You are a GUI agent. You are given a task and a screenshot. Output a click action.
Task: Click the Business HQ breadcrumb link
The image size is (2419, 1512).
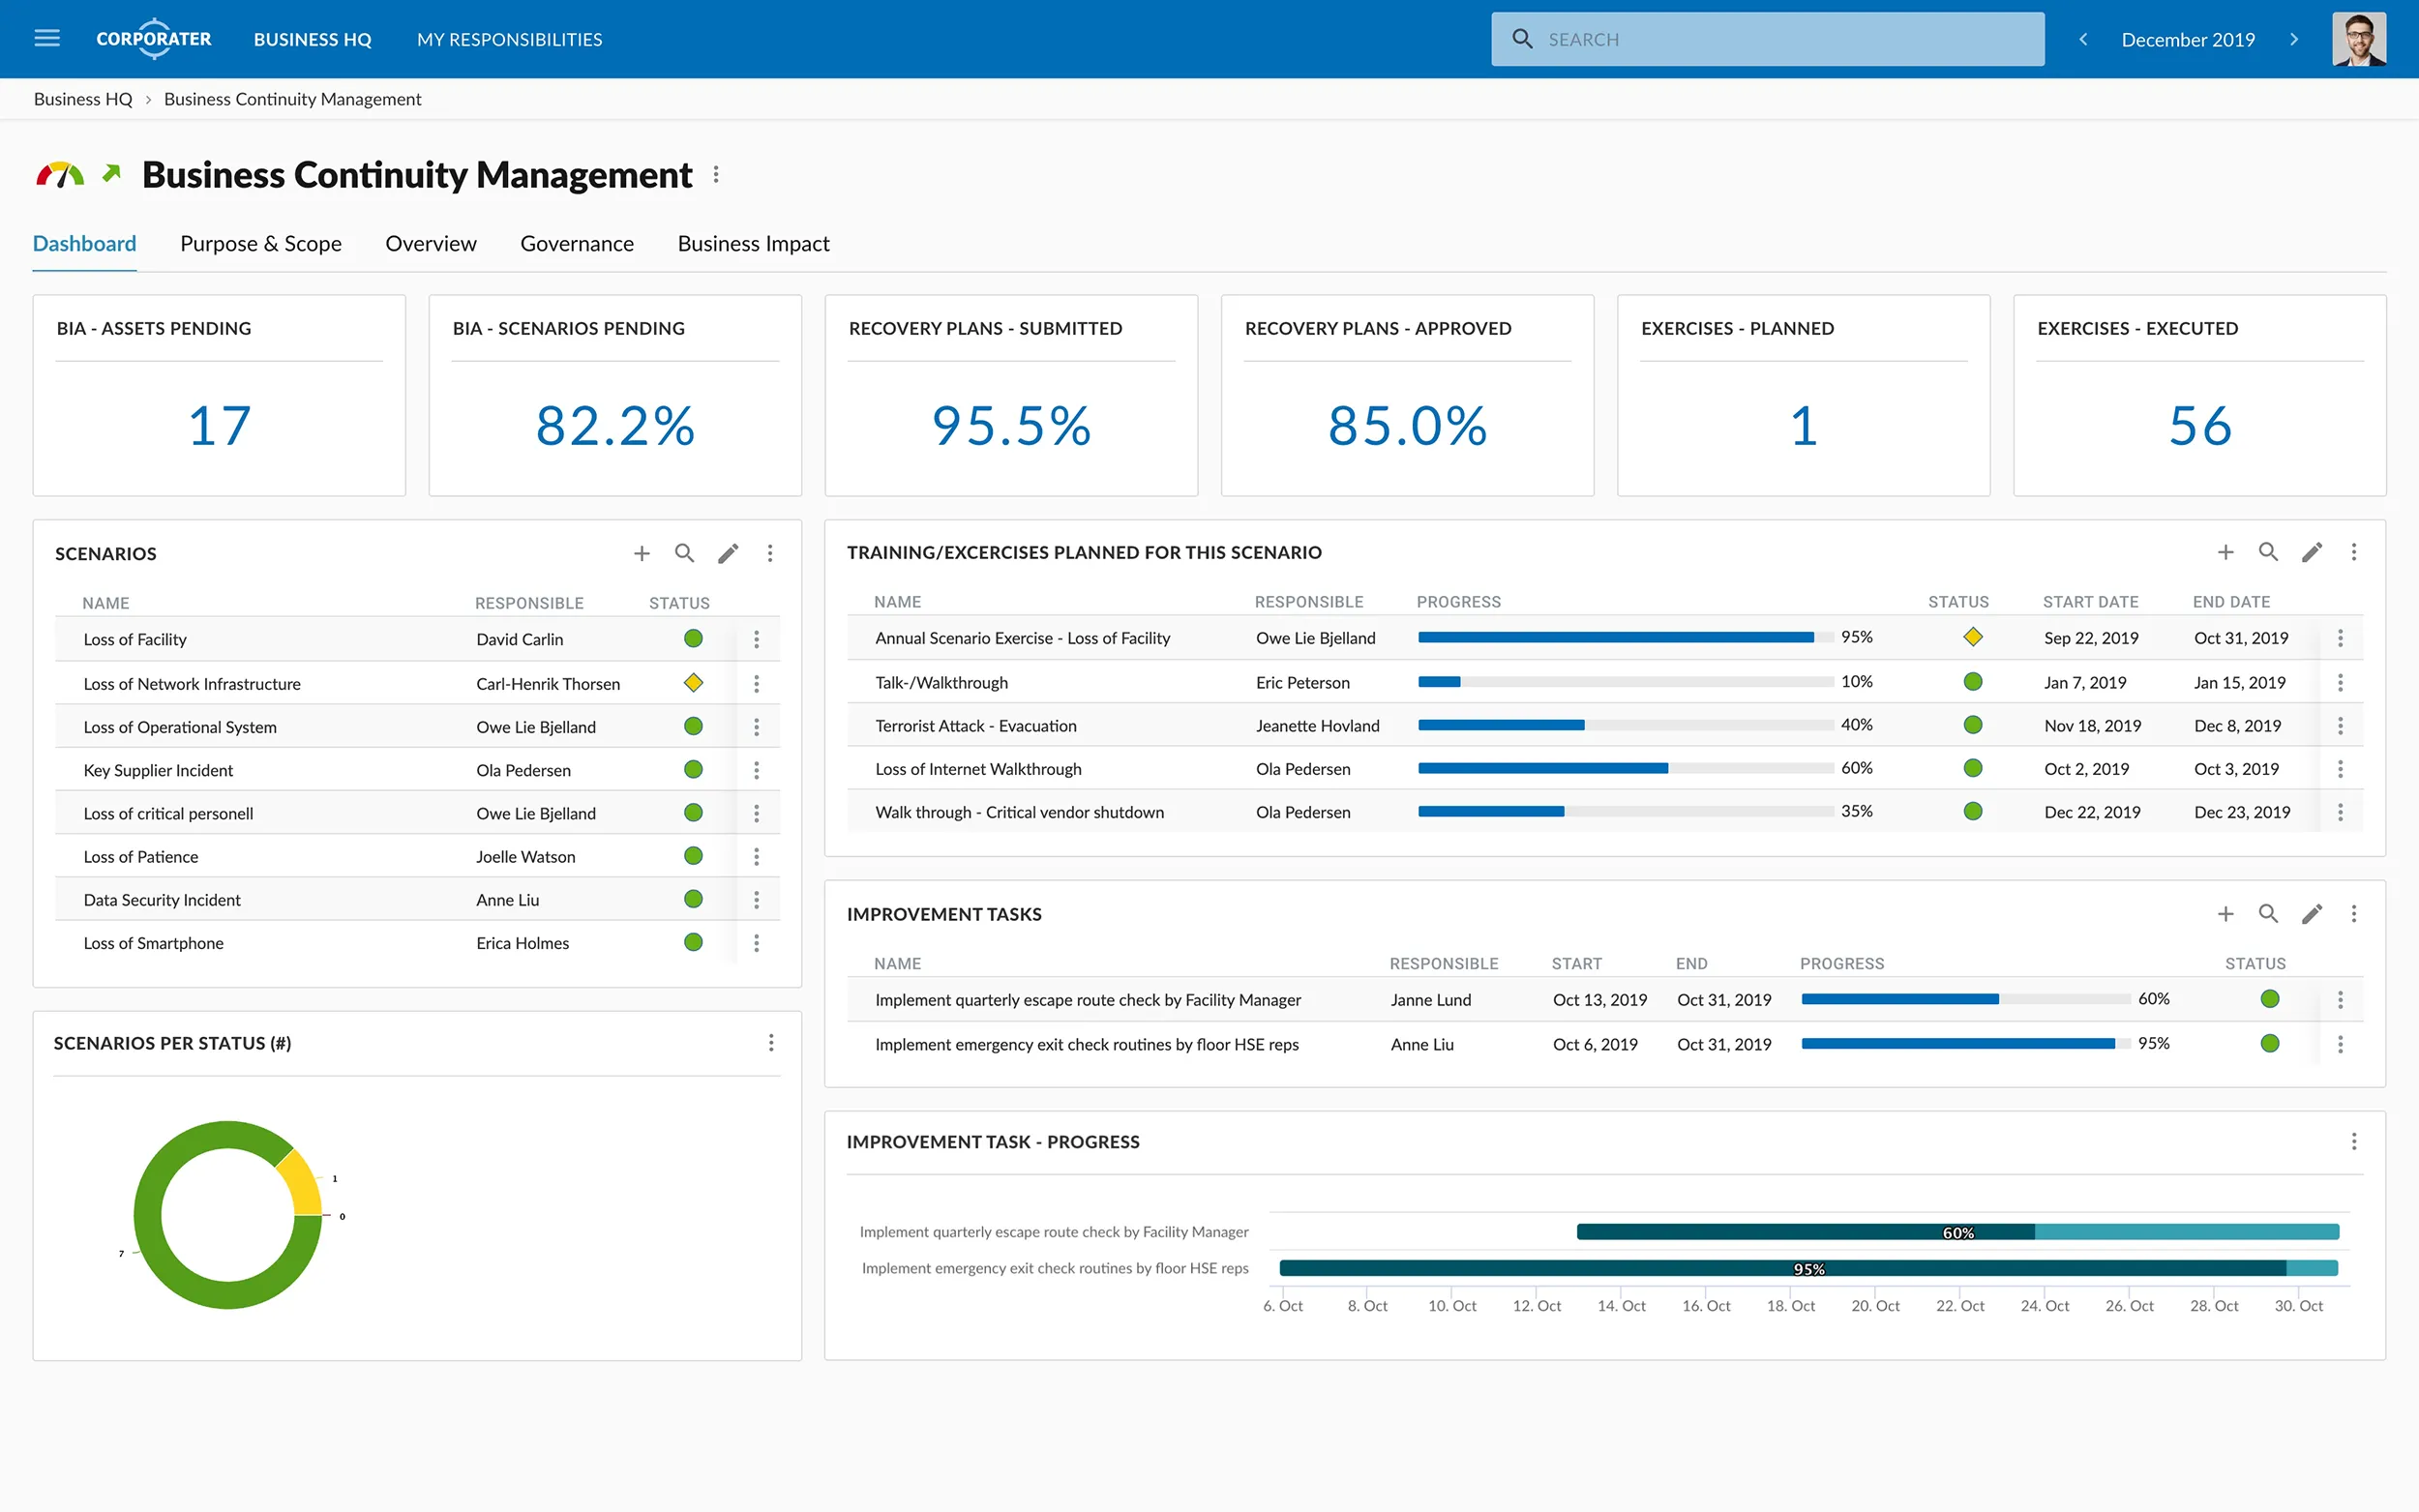click(x=83, y=99)
